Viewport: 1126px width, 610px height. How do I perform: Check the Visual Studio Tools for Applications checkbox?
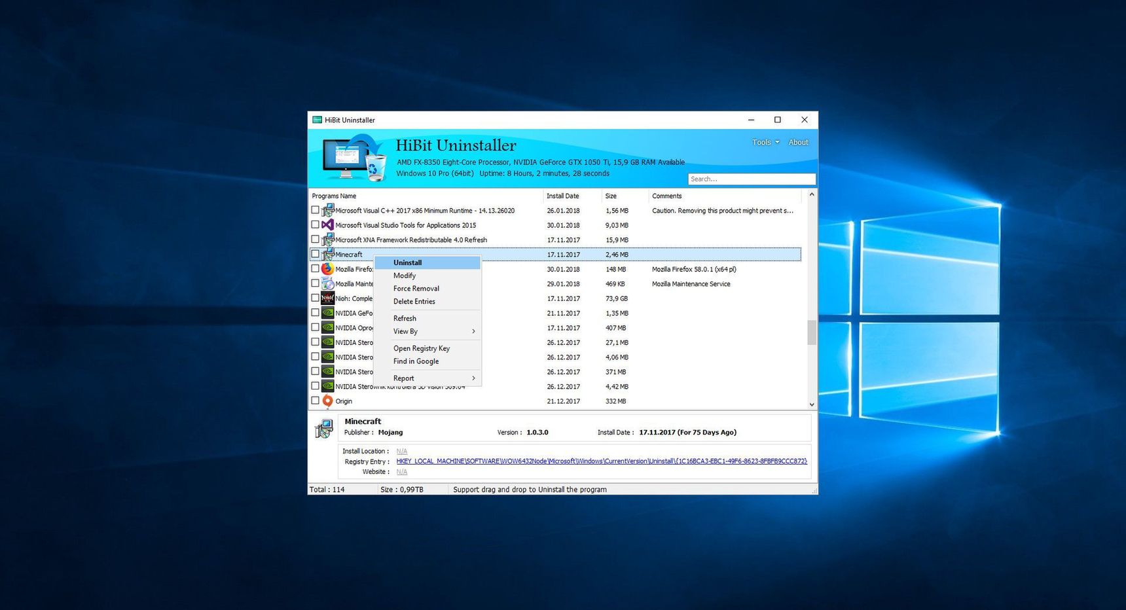tap(315, 224)
